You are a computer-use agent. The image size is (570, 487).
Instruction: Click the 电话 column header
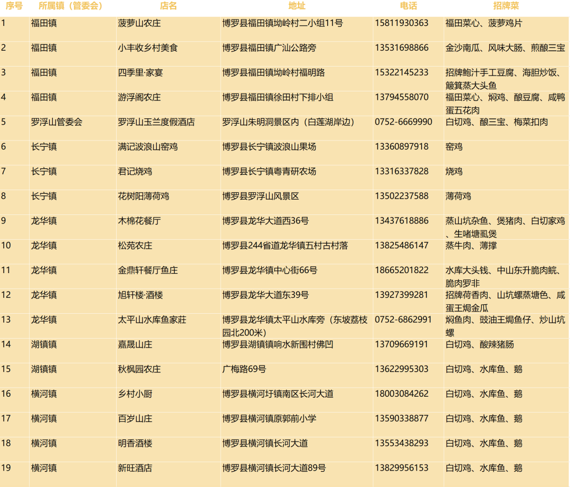pos(408,6)
